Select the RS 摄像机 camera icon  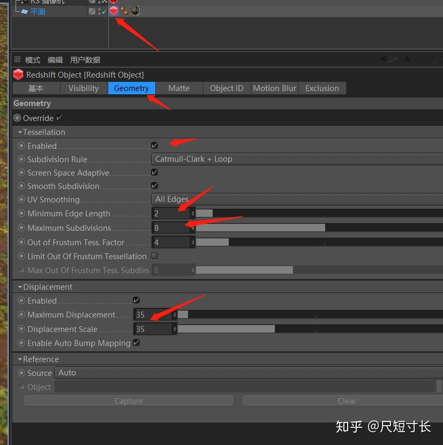pos(23,2)
